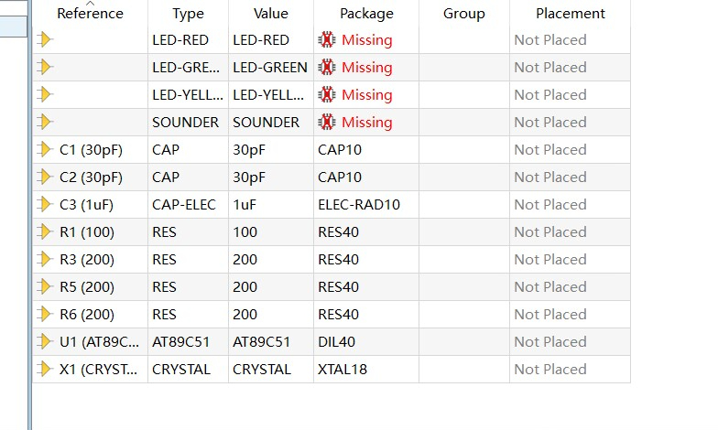718x430 pixels.
Task: Click the Group column header
Action: [463, 13]
